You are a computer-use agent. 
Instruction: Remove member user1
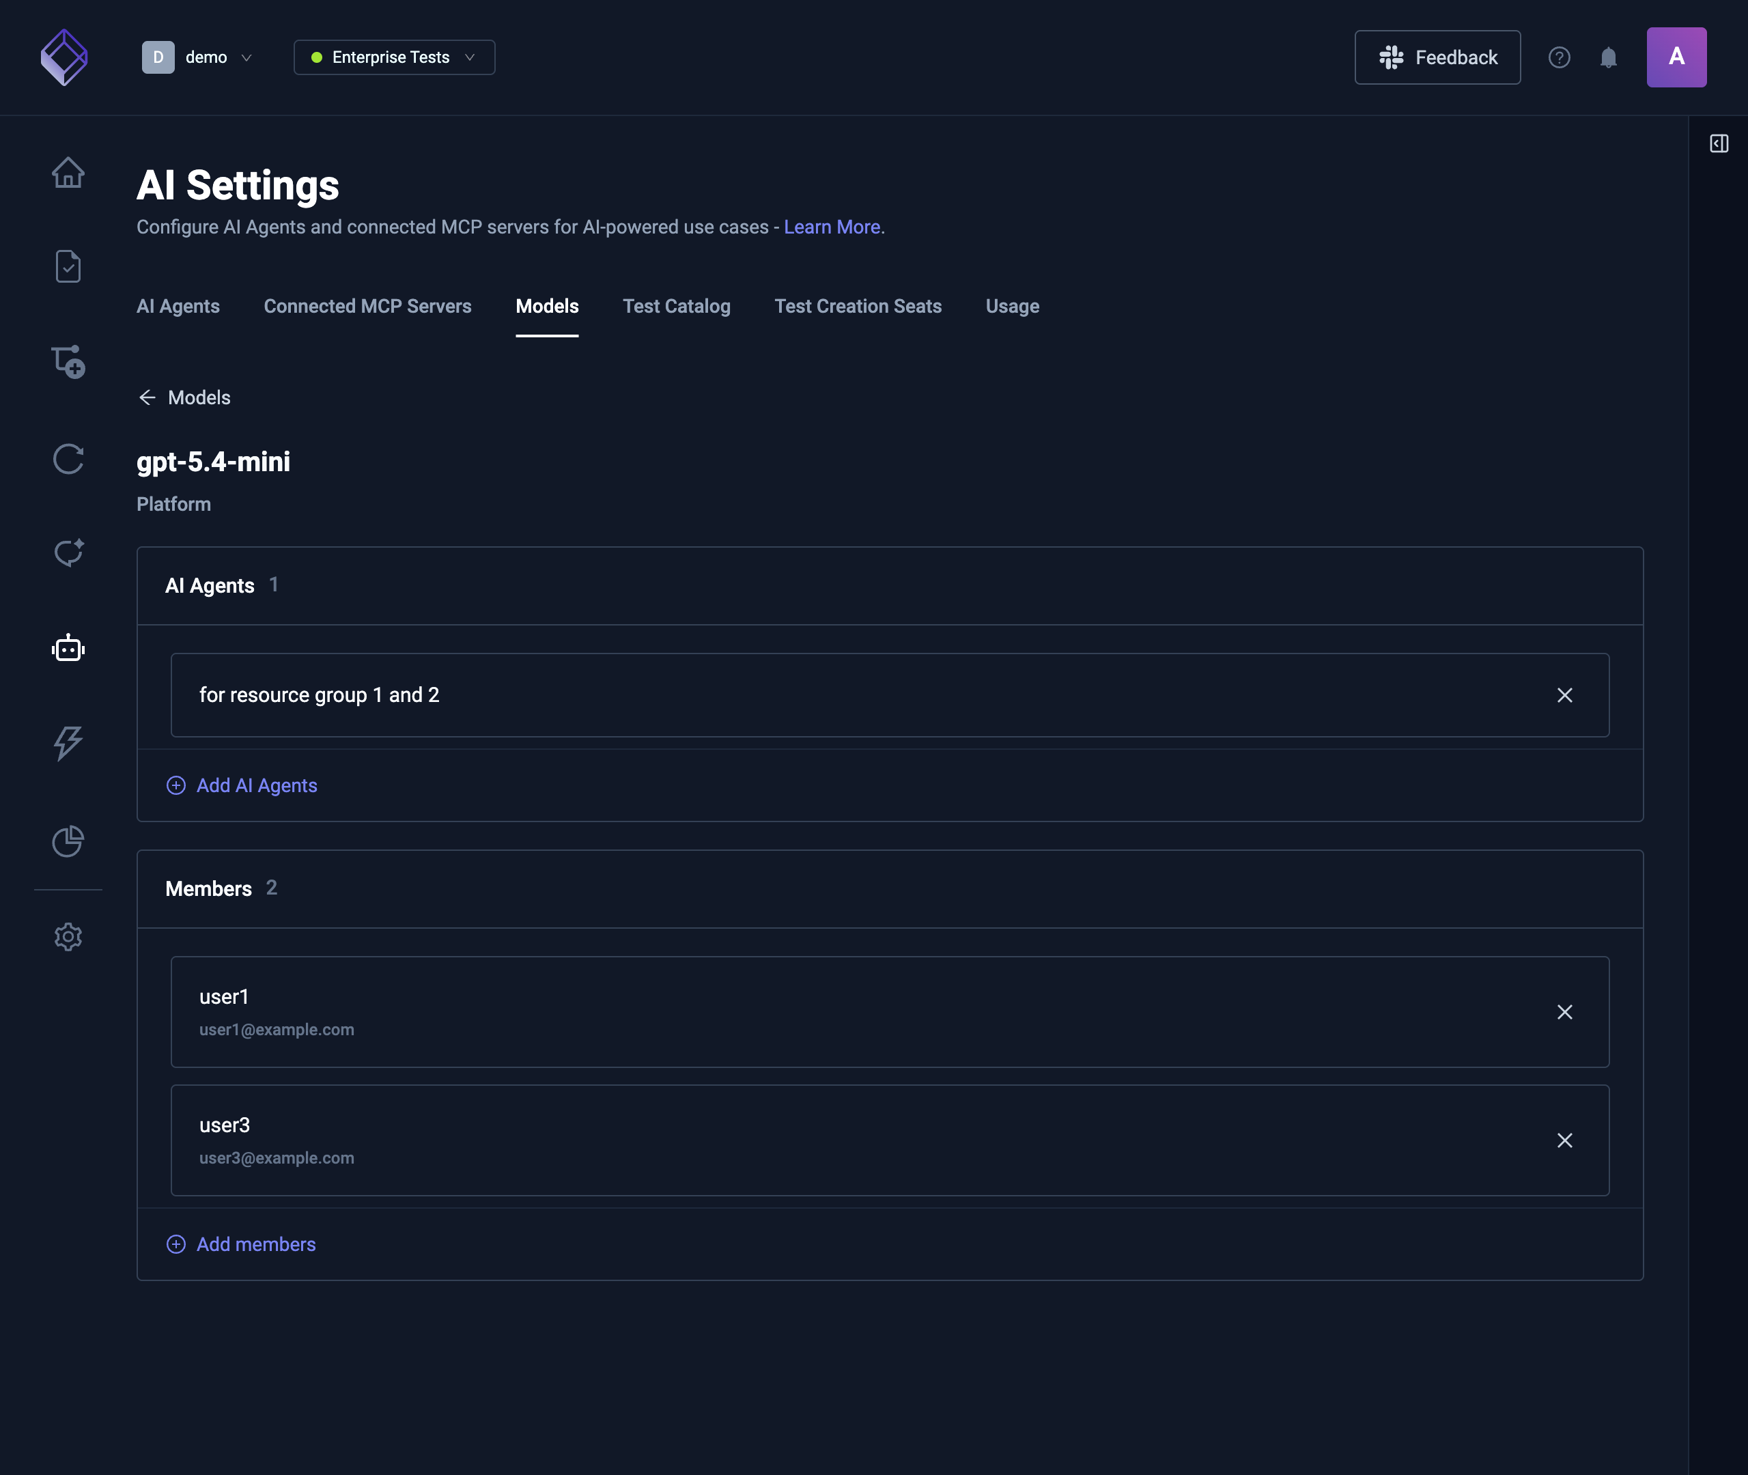click(x=1565, y=1012)
